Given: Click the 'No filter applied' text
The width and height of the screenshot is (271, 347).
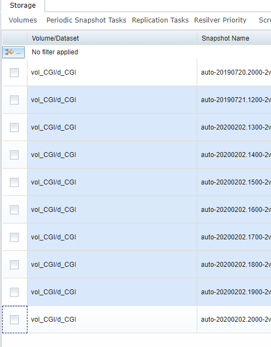Looking at the screenshot, I should pyautogui.click(x=55, y=52).
